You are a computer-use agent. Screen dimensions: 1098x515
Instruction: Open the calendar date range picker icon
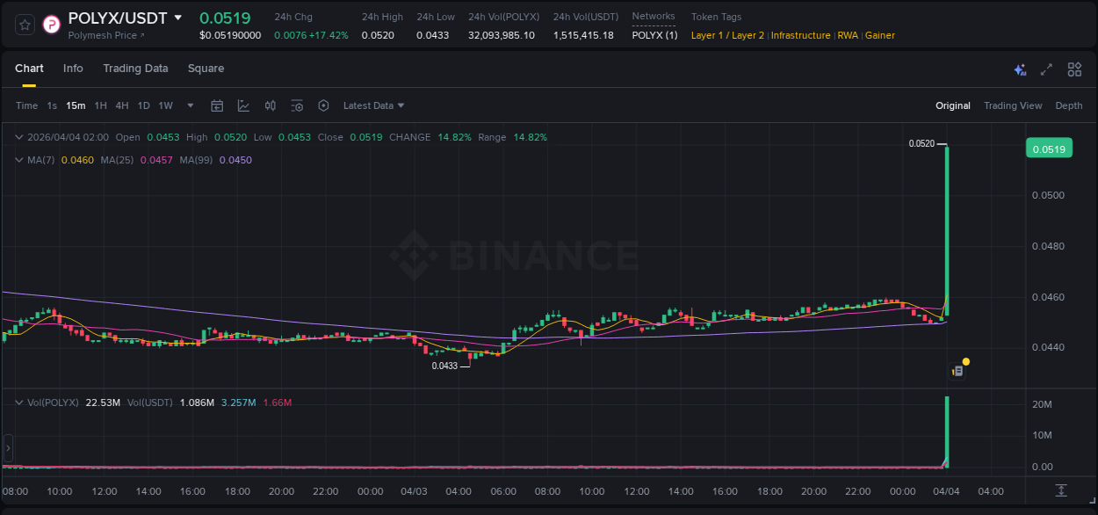tap(217, 105)
